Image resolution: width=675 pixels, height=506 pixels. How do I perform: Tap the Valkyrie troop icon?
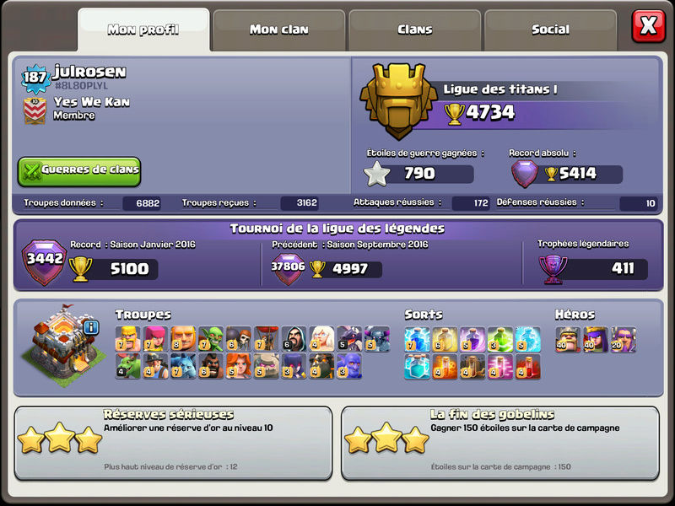click(238, 366)
